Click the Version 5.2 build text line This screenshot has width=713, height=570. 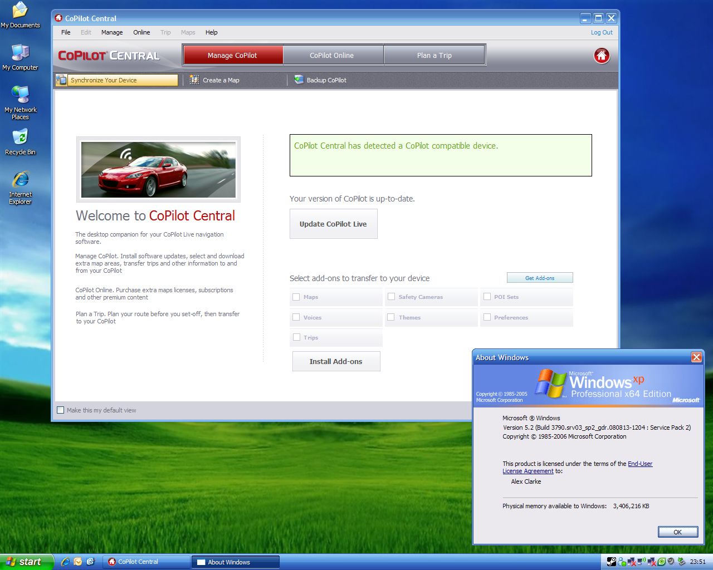click(597, 427)
